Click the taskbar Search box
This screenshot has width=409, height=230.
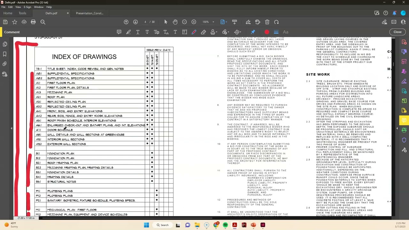tap(162, 225)
